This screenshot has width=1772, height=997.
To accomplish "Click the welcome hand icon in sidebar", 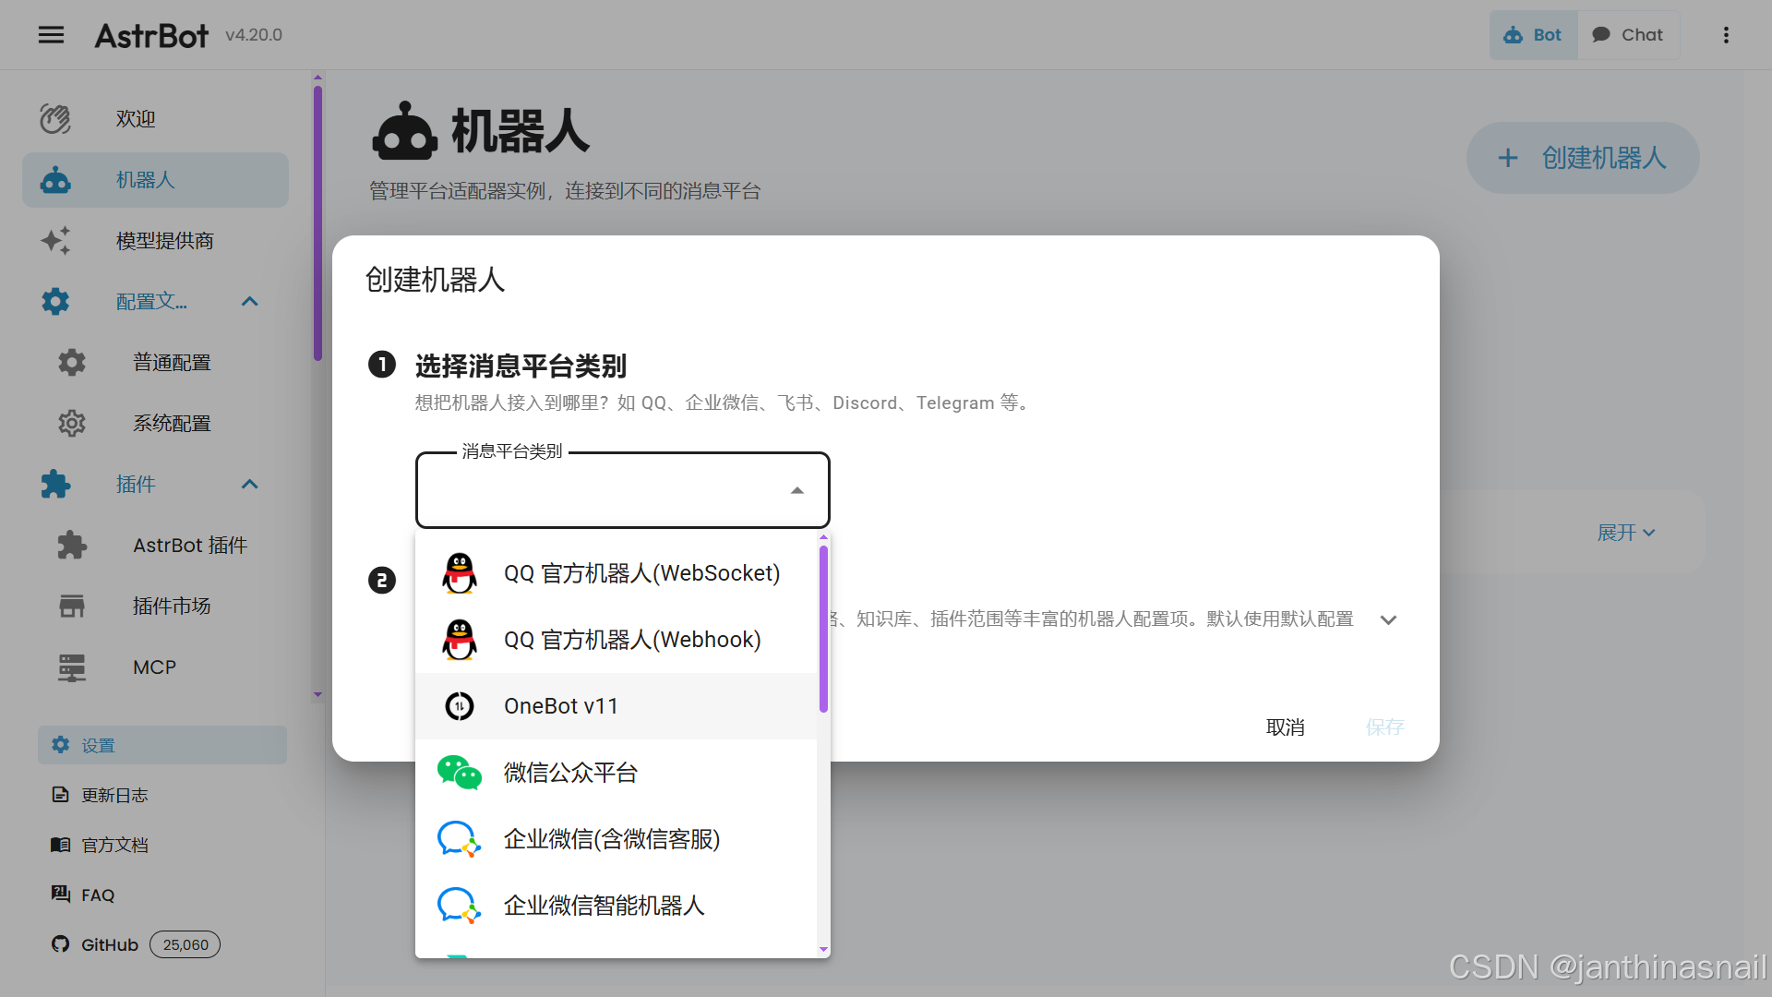I will pos(55,119).
